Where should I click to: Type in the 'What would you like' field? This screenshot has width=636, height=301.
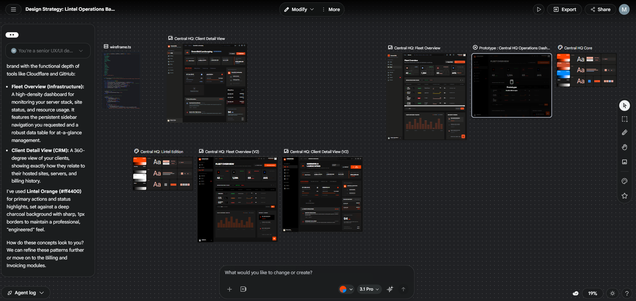316,272
